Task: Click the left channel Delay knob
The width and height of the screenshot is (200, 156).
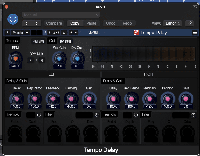Action: pos(17,99)
